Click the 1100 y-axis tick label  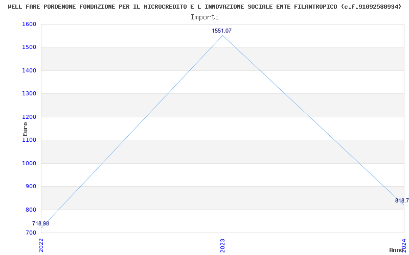pyautogui.click(x=29, y=140)
